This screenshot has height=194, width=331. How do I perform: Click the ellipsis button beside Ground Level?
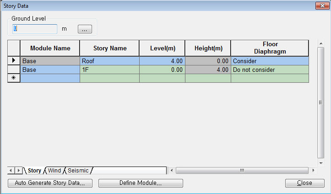pyautogui.click(x=85, y=29)
